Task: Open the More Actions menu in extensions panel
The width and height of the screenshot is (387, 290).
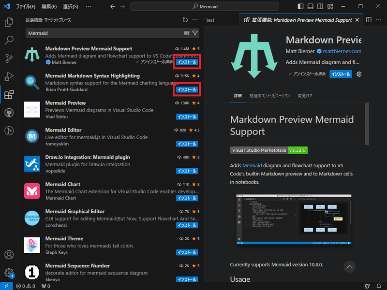Action: (195, 20)
